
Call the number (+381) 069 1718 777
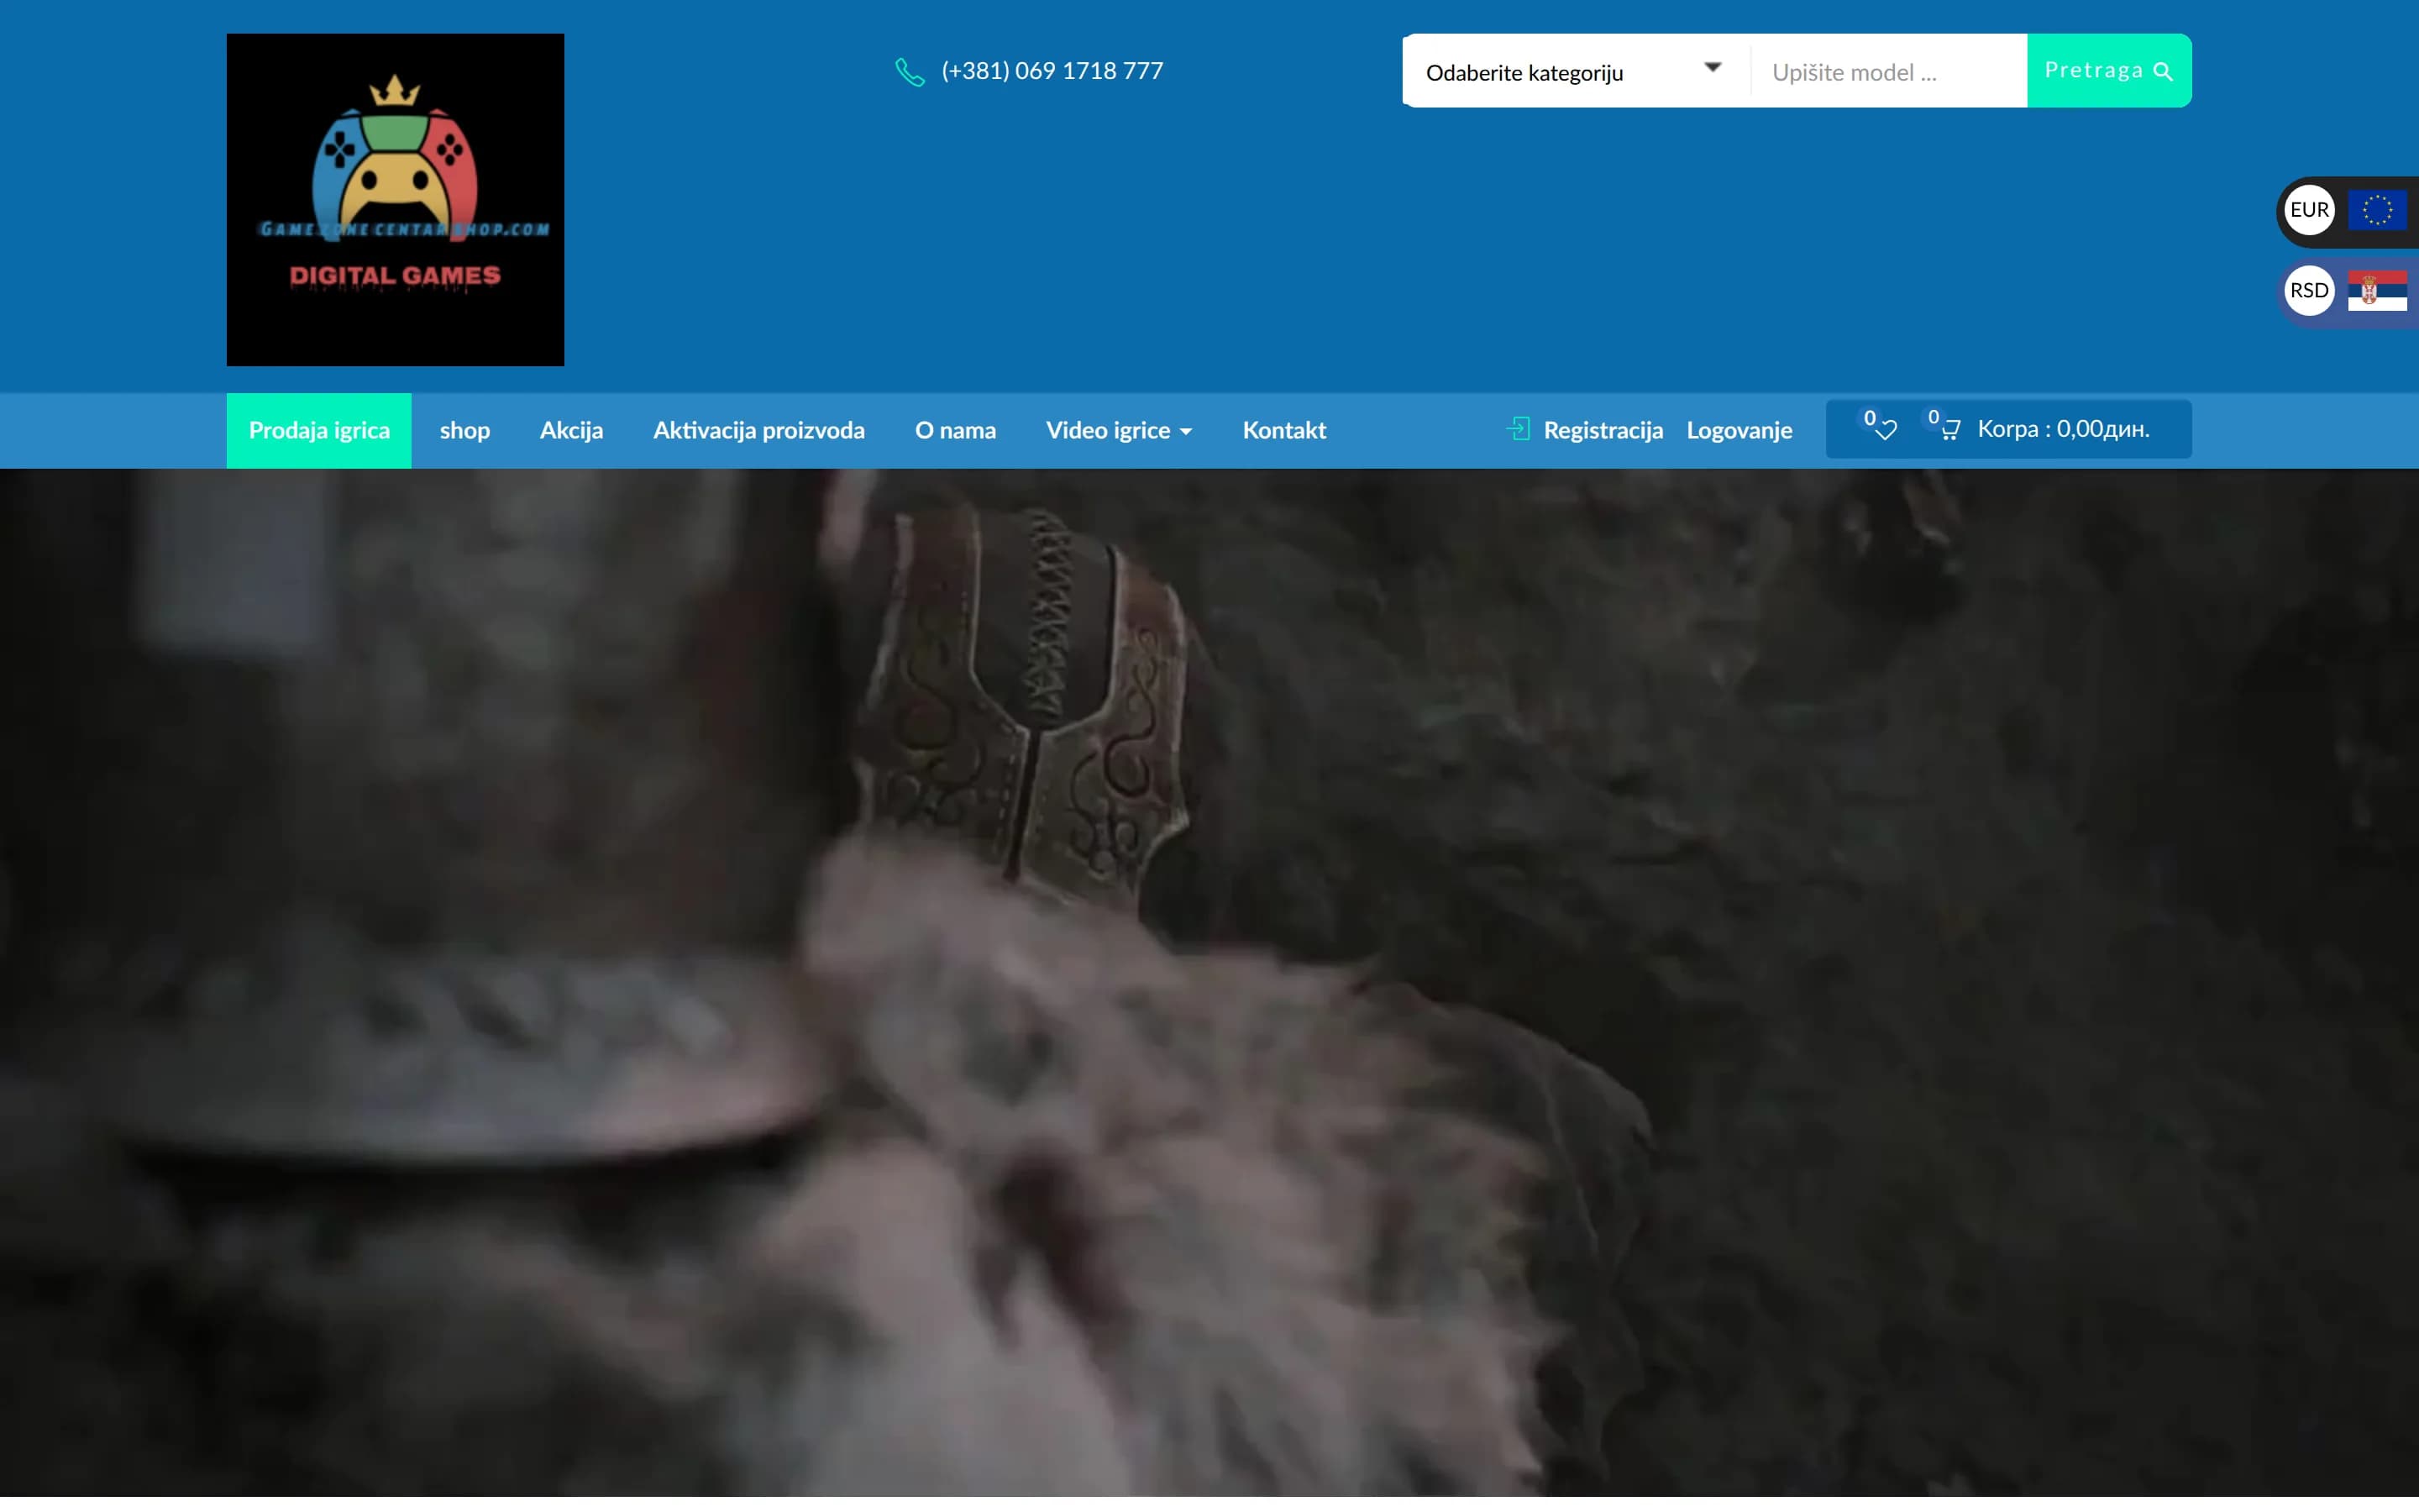coord(1052,71)
